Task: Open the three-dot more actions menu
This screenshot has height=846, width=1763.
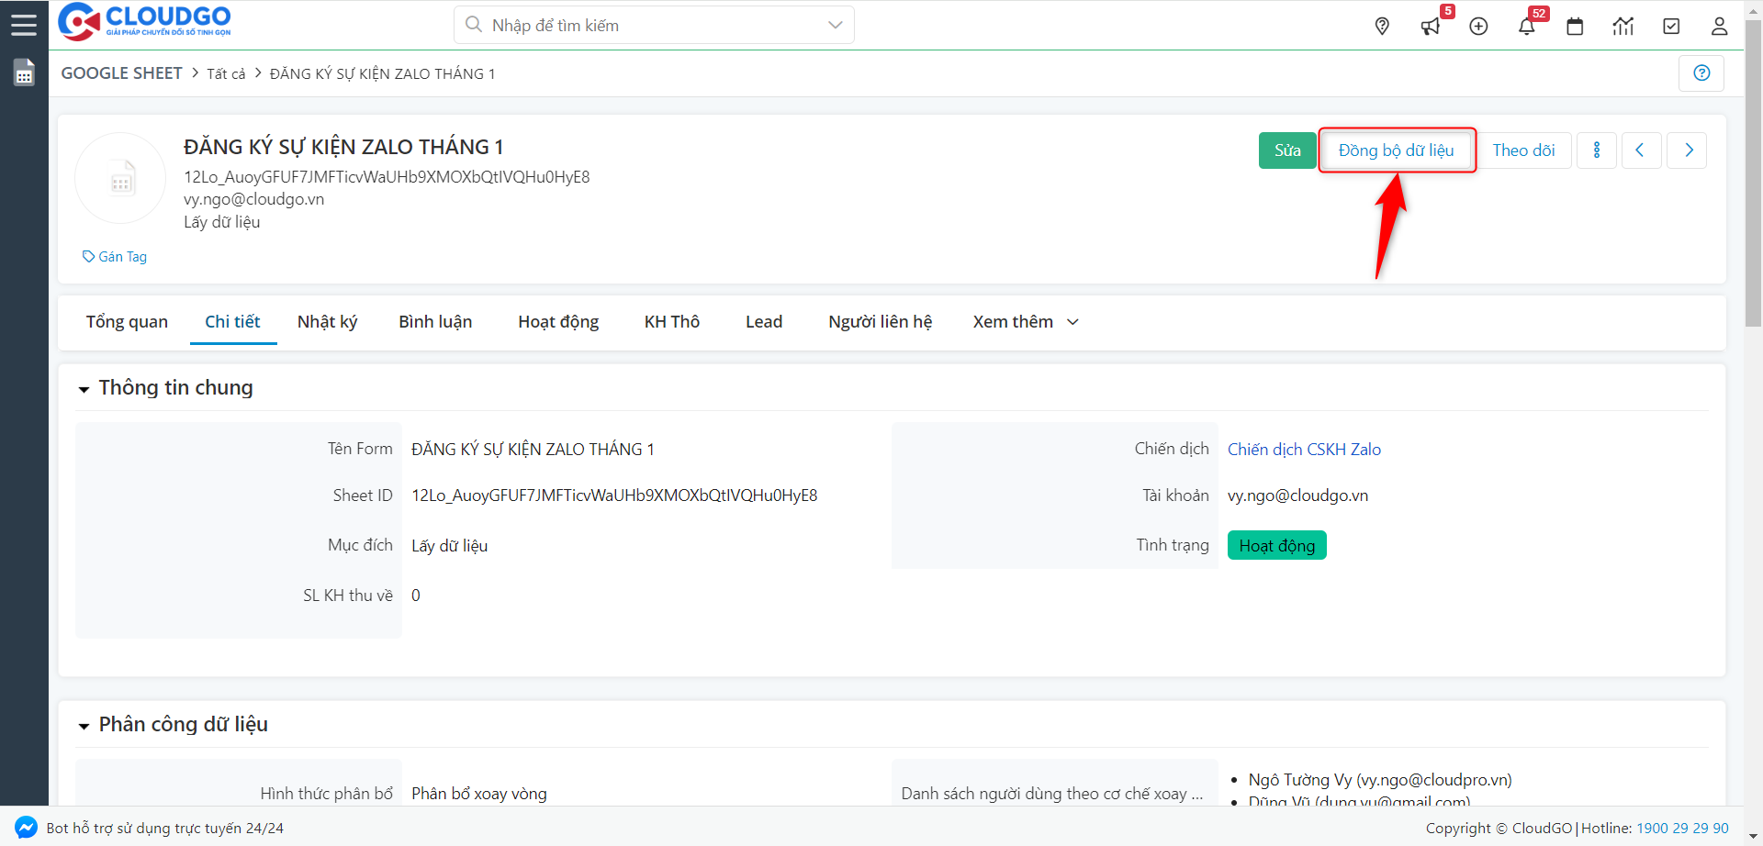Action: 1596,150
